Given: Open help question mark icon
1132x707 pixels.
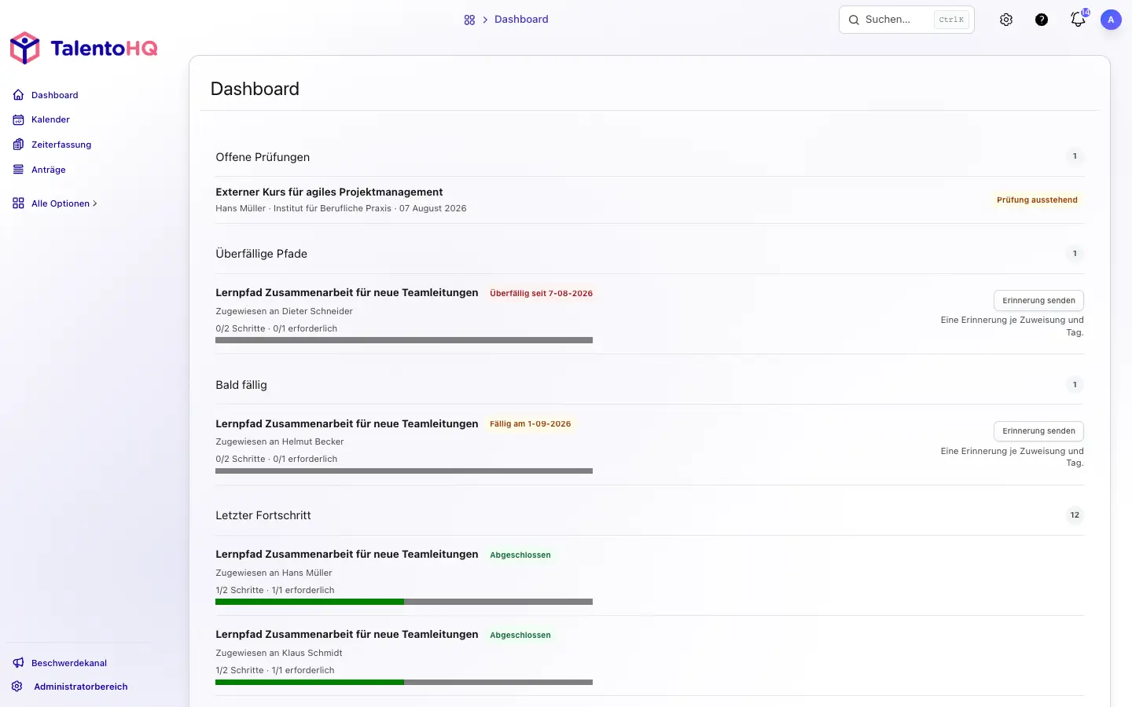Looking at the screenshot, I should click(x=1042, y=20).
